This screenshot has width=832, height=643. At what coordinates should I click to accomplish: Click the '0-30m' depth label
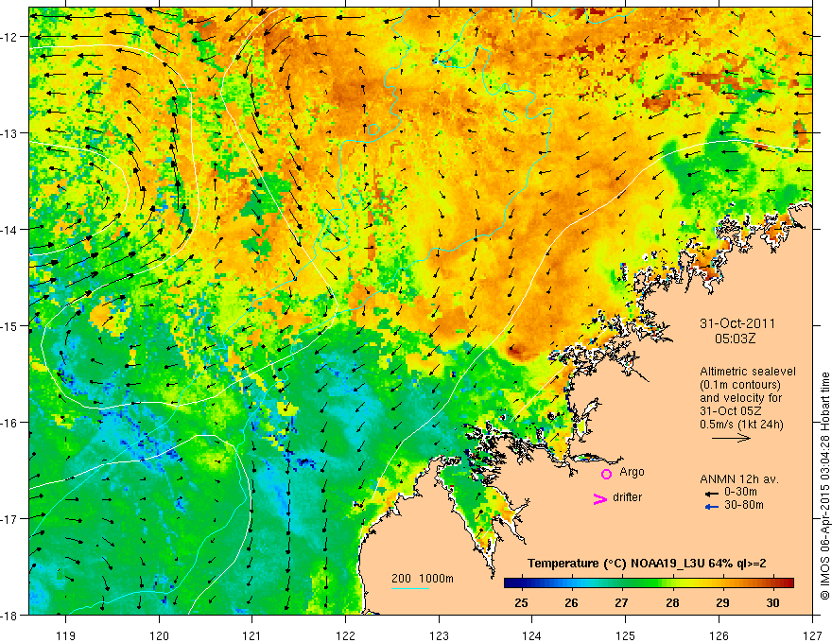point(740,492)
